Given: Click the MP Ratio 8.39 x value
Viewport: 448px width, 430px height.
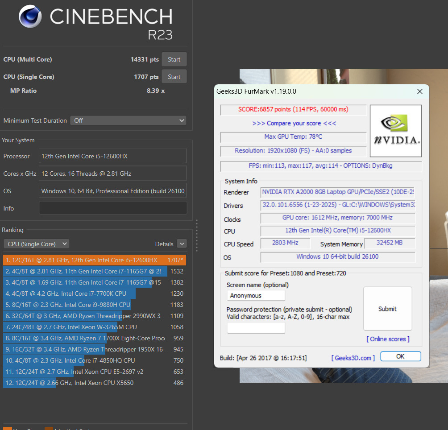Looking at the screenshot, I should coord(156,91).
